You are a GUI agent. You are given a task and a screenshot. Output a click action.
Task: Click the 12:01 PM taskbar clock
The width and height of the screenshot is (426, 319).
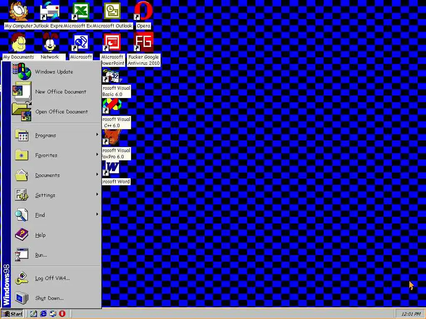point(411,314)
